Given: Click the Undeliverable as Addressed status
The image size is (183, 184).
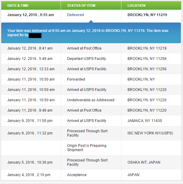Looking at the screenshot, I should [91, 100].
